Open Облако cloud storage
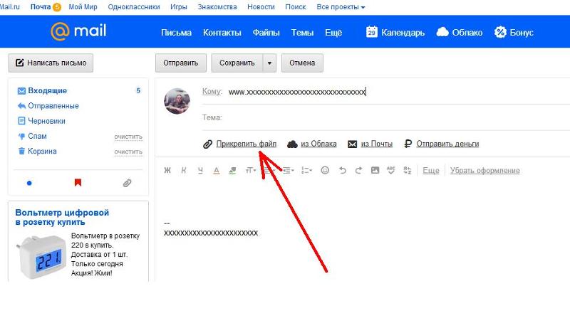This screenshot has width=570, height=323. point(459,32)
